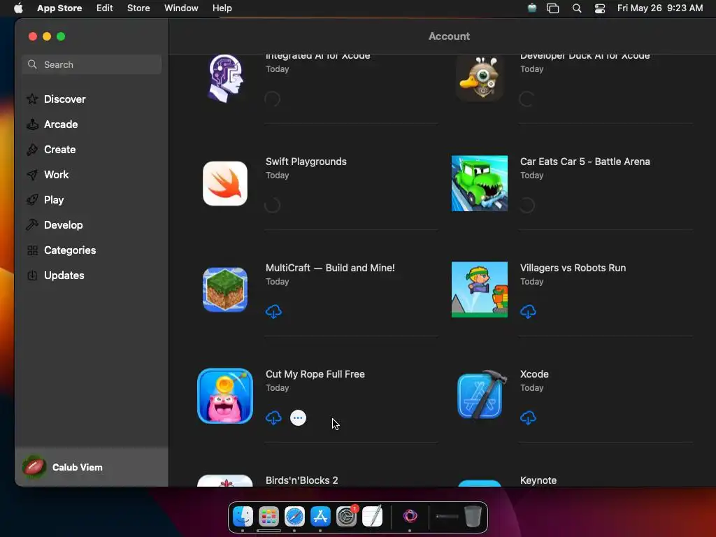Screen dimensions: 716x537
Task: Click the date and time clock
Action: coord(660,8)
